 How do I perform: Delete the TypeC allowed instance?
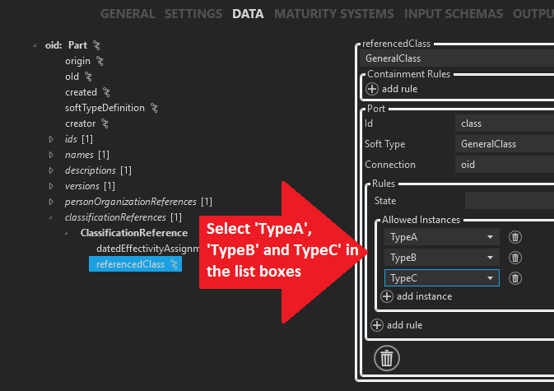(x=515, y=278)
